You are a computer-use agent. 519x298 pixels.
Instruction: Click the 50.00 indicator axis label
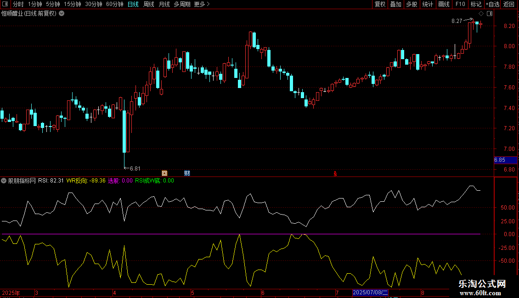[508, 208]
